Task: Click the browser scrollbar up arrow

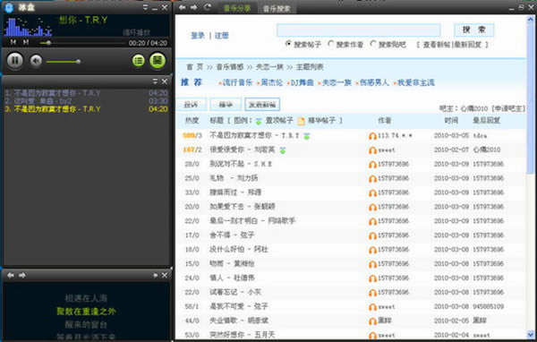Action: (530, 19)
